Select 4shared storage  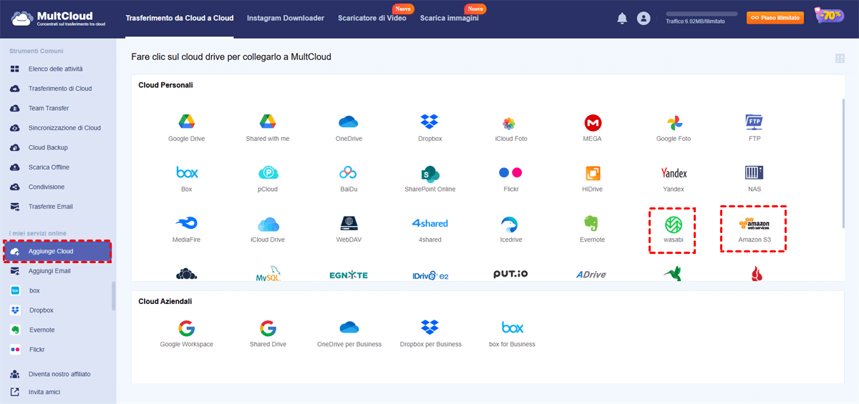[x=429, y=230]
